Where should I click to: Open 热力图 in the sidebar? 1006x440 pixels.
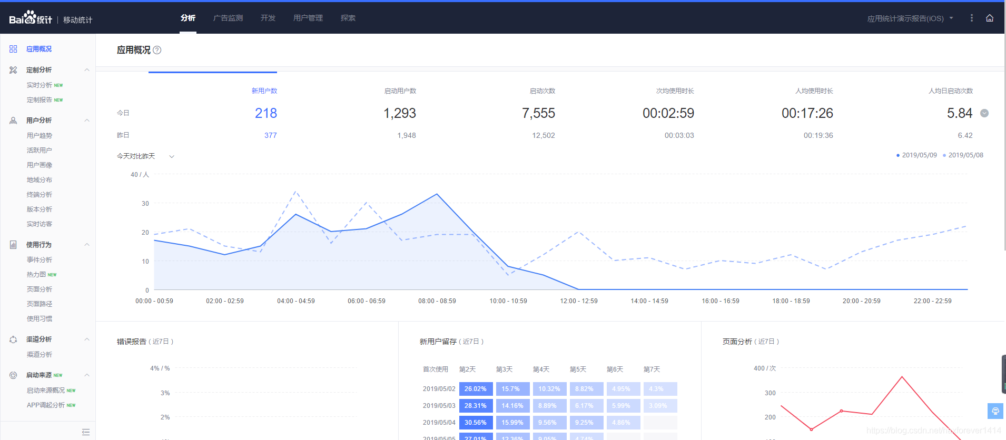36,275
